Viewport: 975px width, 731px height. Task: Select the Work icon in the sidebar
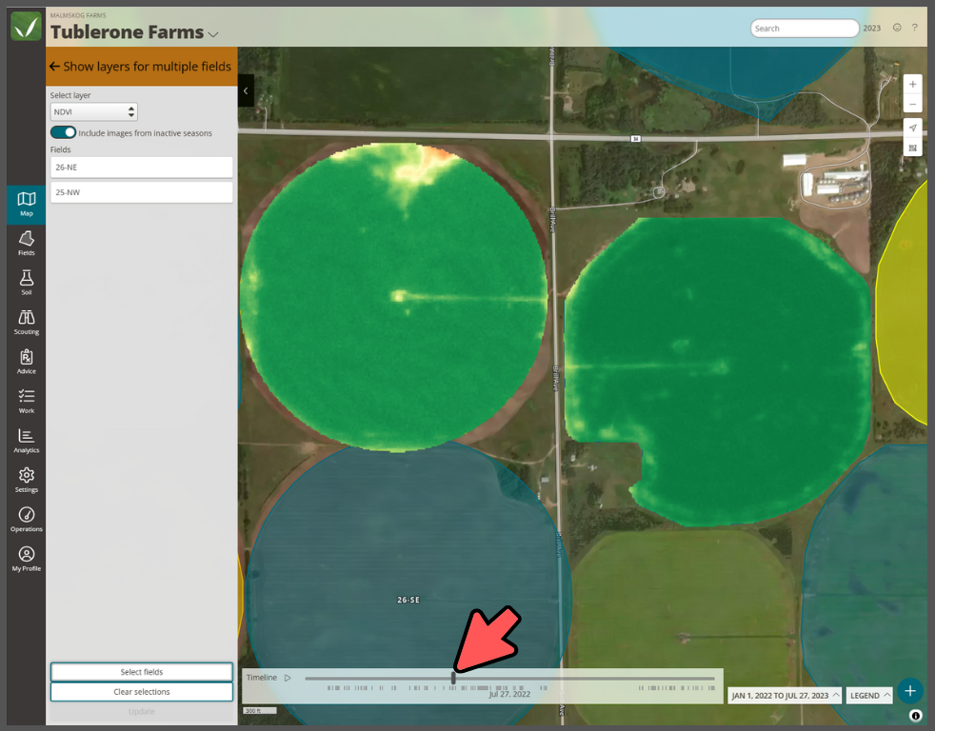pyautogui.click(x=26, y=400)
